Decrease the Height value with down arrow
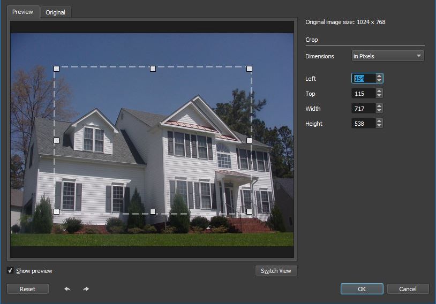436x304 pixels. point(379,126)
